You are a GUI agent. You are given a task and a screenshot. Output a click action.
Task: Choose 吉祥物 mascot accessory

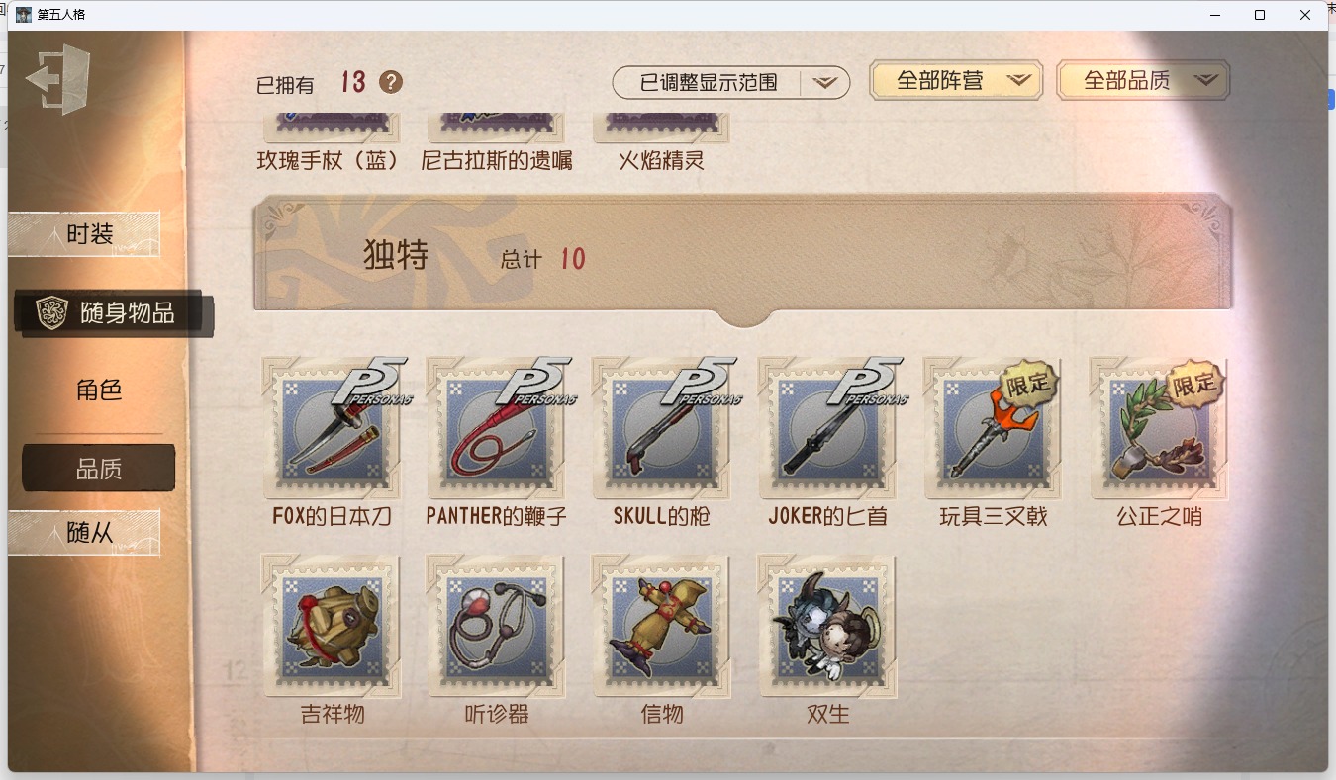pos(332,626)
